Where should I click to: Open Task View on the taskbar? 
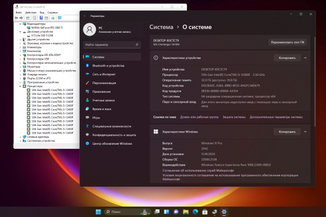click(157, 212)
